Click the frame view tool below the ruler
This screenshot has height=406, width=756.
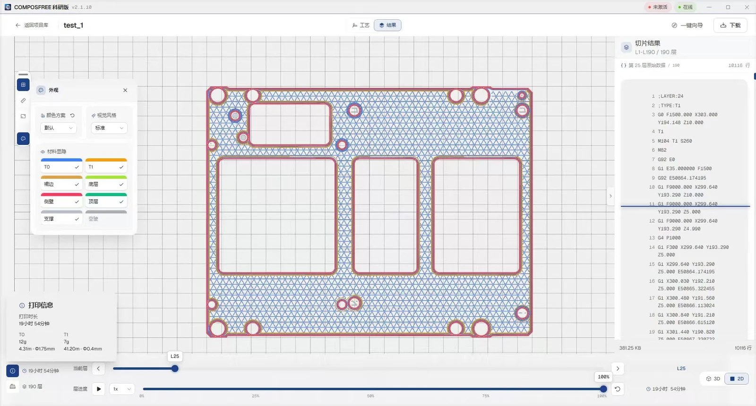coord(23,116)
